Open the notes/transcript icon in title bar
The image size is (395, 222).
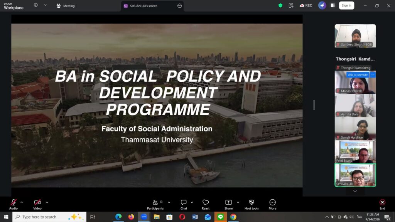[x=291, y=5]
